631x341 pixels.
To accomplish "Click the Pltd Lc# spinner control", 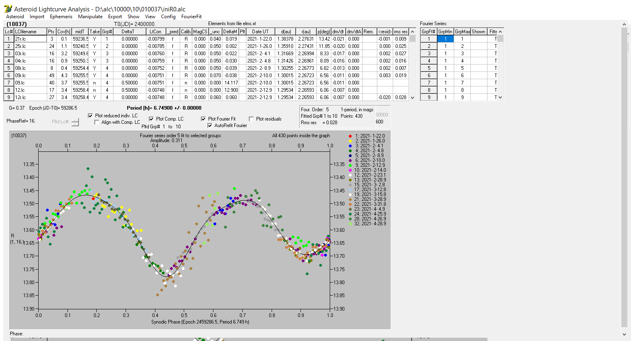I will 75,122.
